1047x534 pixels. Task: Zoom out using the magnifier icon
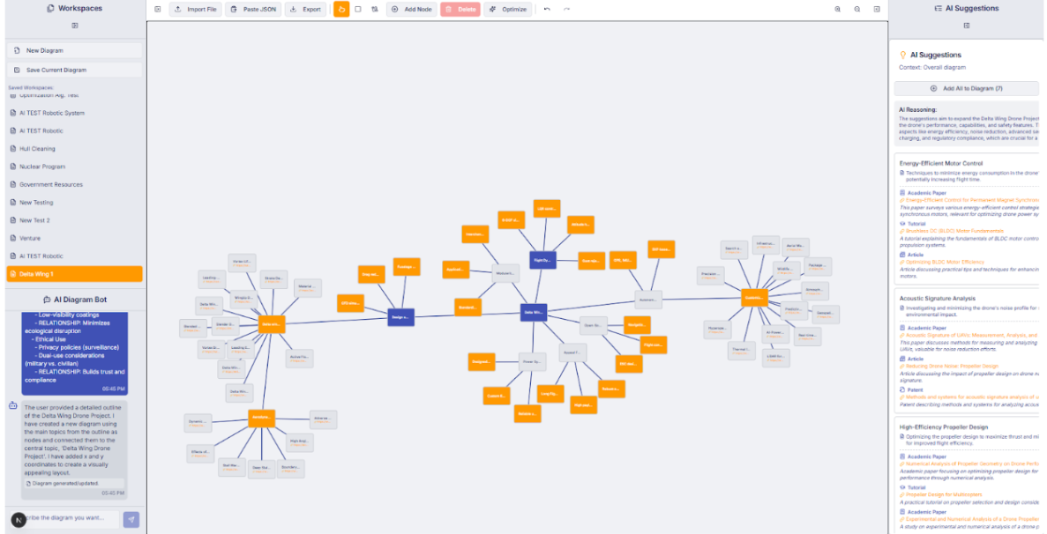856,9
